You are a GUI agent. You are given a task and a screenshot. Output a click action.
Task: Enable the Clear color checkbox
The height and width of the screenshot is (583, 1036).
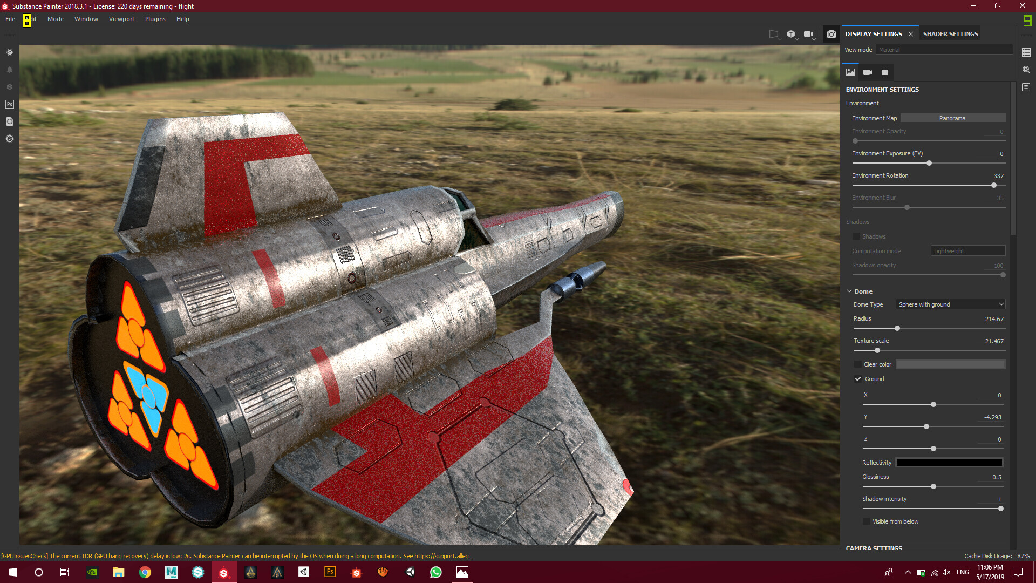(857, 364)
